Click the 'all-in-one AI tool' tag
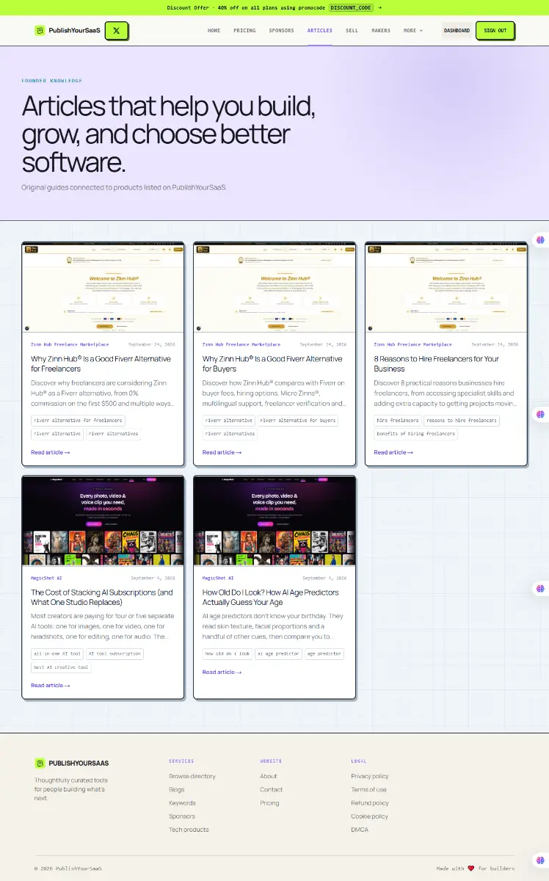 [57, 653]
